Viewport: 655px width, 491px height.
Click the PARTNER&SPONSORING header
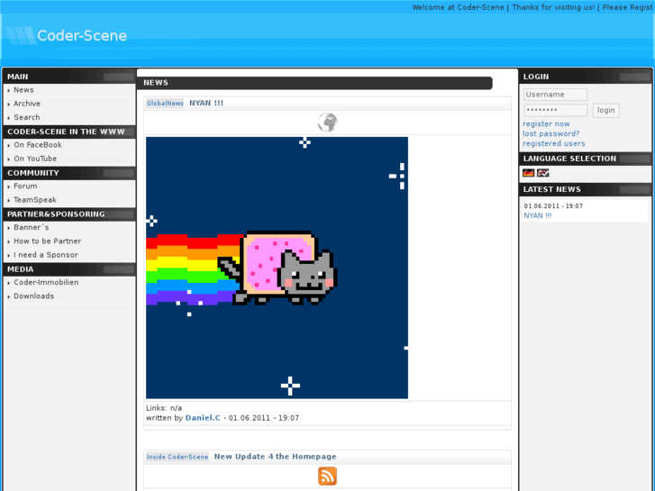[56, 214]
